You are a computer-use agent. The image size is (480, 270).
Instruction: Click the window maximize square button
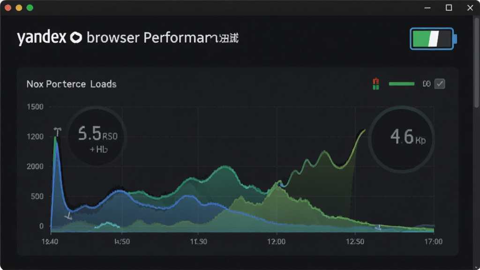click(x=449, y=7)
